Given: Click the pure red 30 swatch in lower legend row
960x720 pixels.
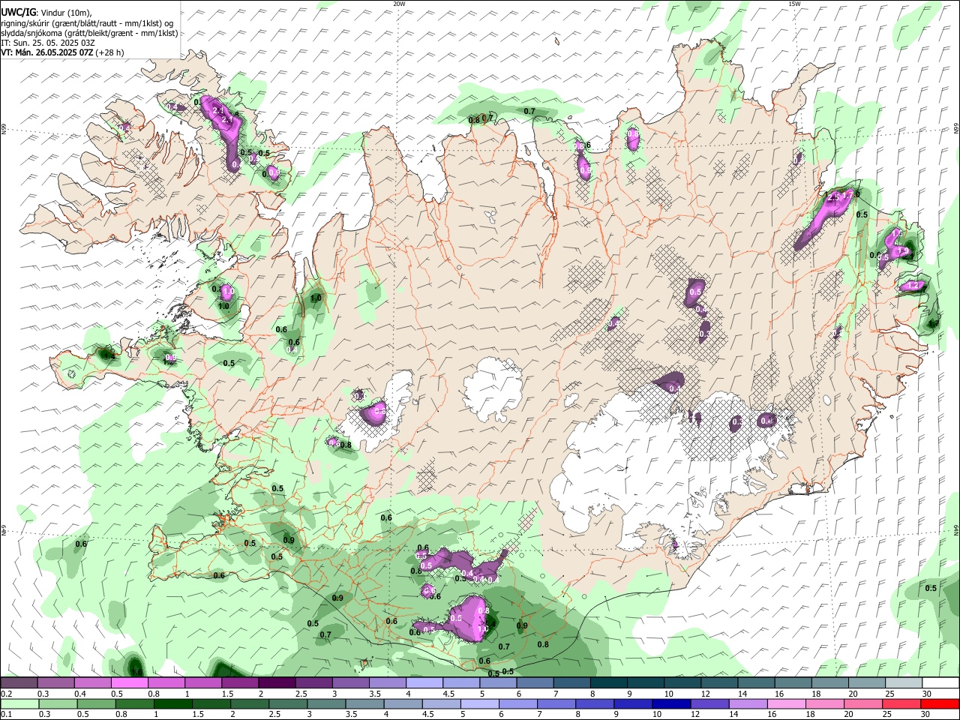Looking at the screenshot, I should pos(940,703).
